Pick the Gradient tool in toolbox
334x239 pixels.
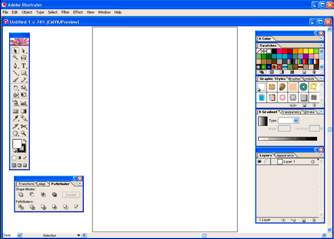point(23,111)
